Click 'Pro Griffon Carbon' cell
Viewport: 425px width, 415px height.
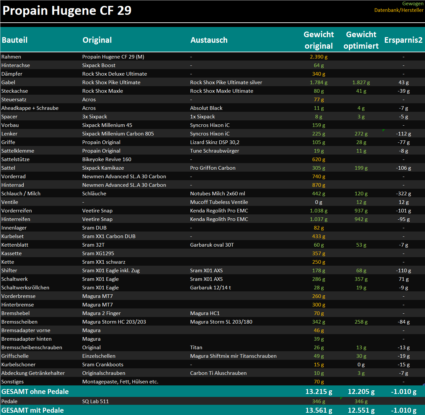213,168
